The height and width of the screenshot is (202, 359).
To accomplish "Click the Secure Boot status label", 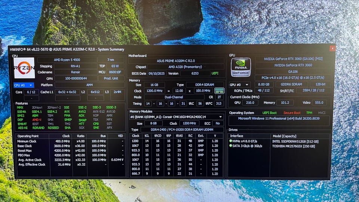I will point(292,113).
